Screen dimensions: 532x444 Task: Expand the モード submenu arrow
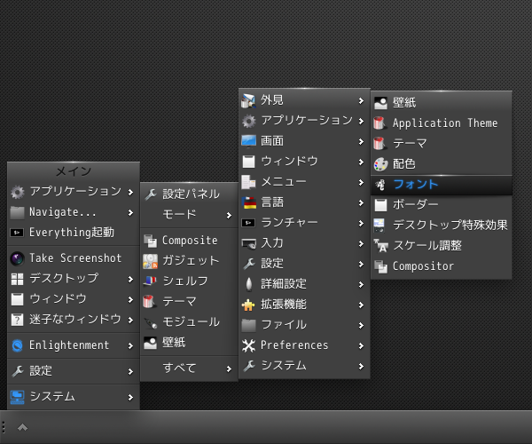pyautogui.click(x=229, y=216)
